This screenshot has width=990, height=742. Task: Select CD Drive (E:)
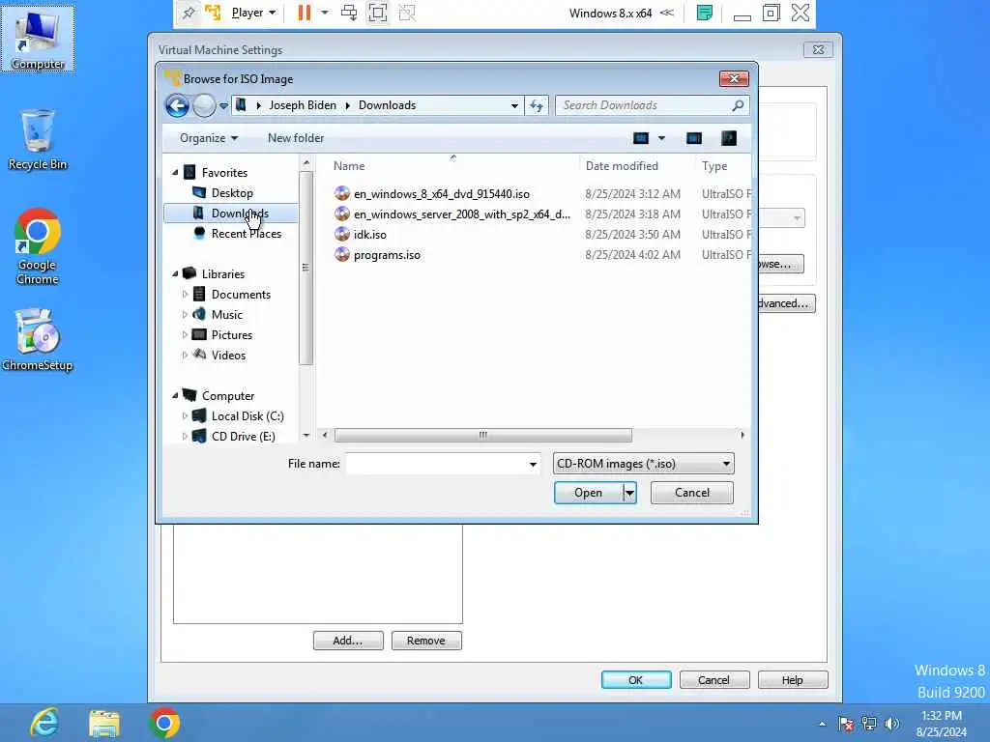(243, 436)
